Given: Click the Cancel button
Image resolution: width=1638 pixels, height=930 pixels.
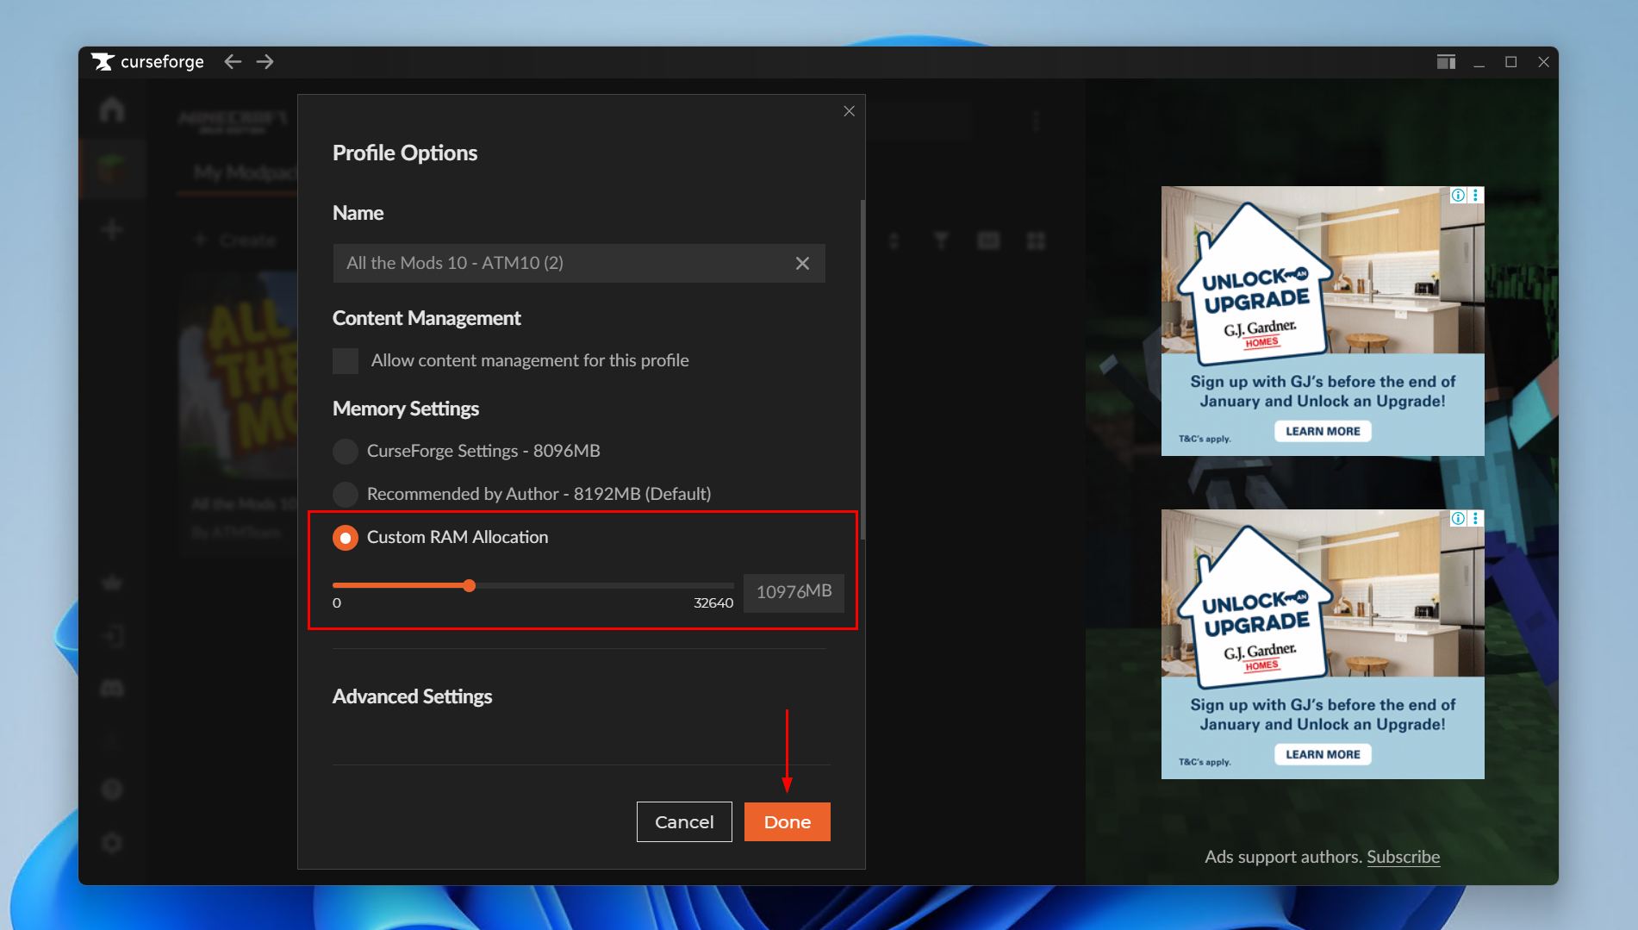Looking at the screenshot, I should point(684,821).
